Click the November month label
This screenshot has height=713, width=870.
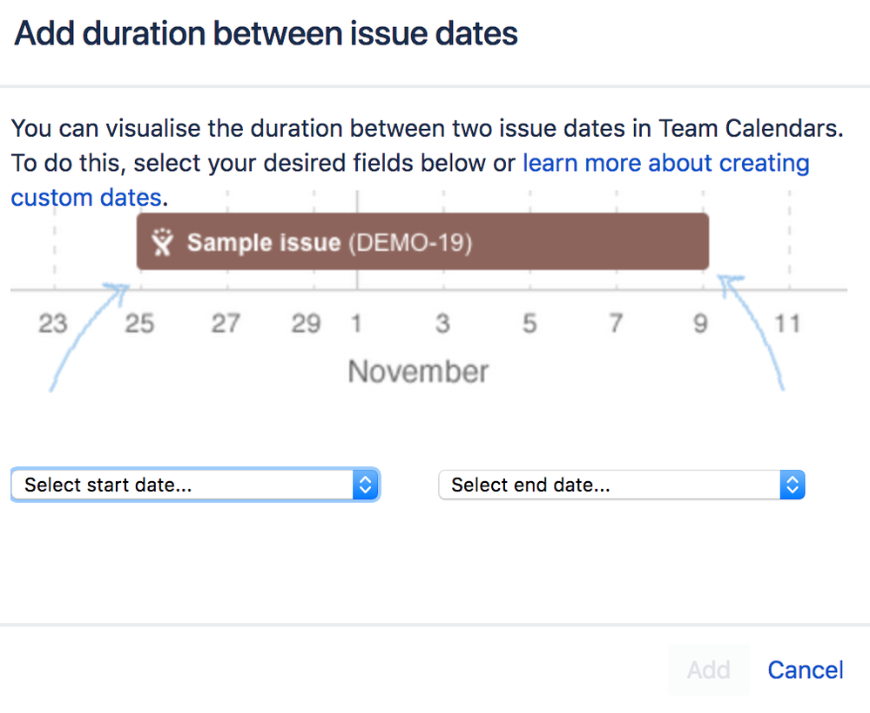(x=418, y=371)
